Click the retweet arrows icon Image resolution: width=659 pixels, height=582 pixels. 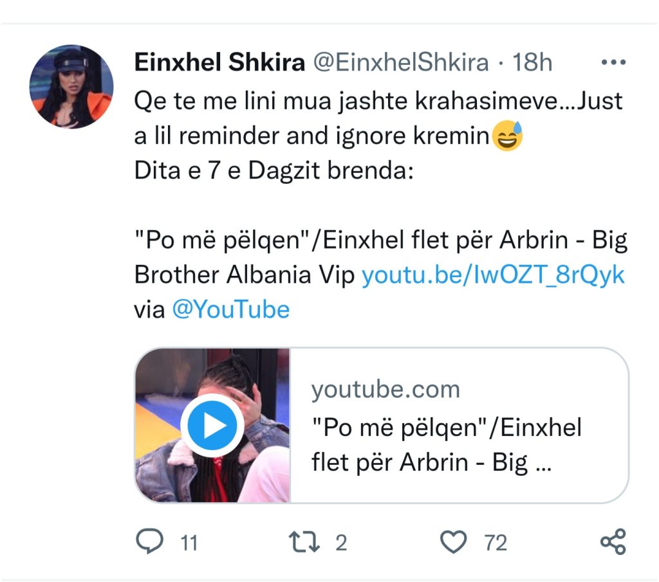pos(304,542)
